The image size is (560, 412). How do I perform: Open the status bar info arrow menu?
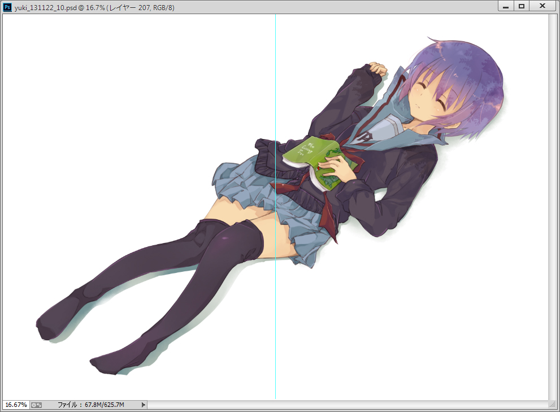point(143,405)
